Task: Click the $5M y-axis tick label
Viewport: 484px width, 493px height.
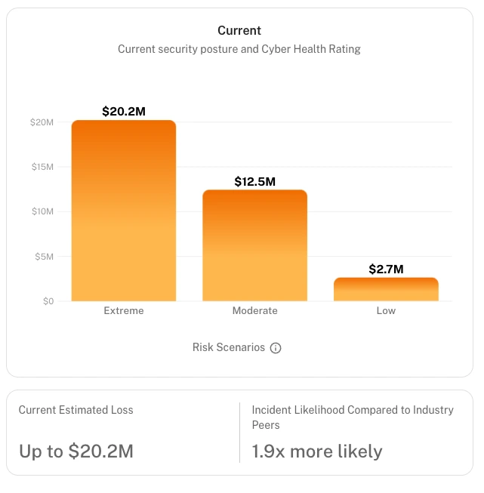Action: (x=44, y=257)
